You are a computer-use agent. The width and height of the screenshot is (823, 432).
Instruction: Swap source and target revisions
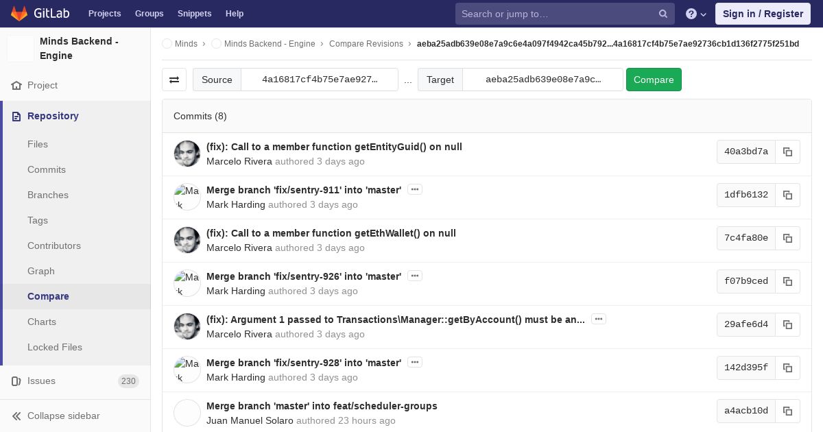click(x=174, y=80)
